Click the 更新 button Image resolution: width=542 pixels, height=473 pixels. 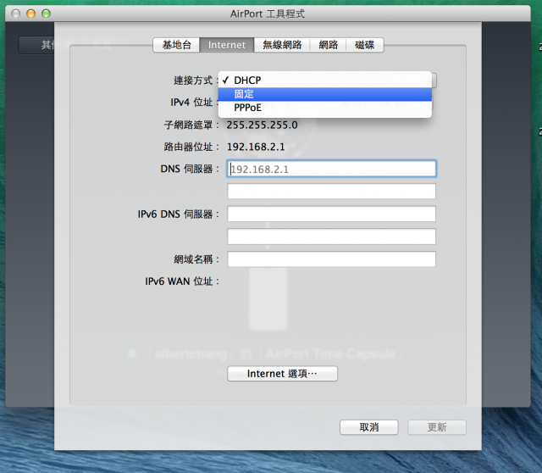click(x=437, y=427)
